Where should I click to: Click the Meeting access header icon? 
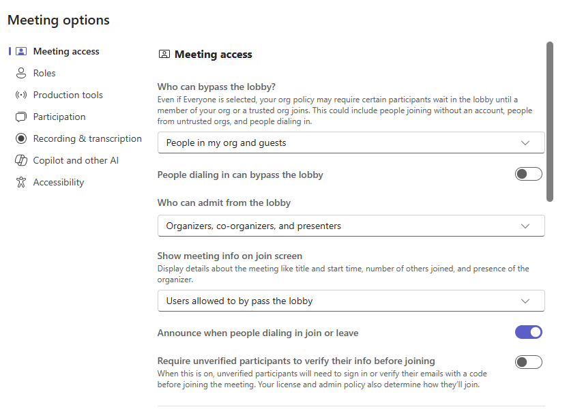pos(164,54)
